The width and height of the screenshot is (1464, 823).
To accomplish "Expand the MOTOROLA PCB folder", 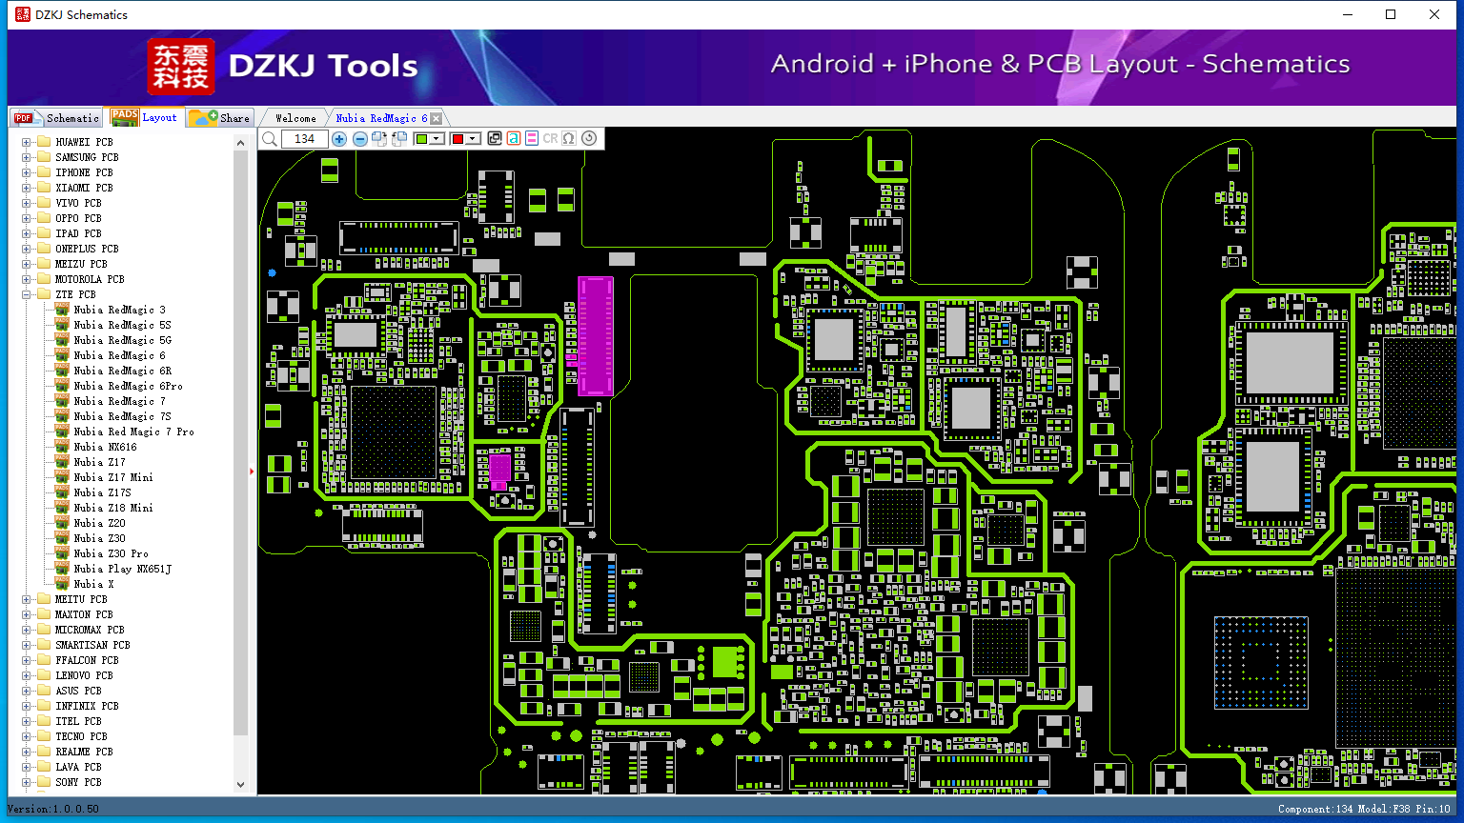I will click(x=27, y=279).
